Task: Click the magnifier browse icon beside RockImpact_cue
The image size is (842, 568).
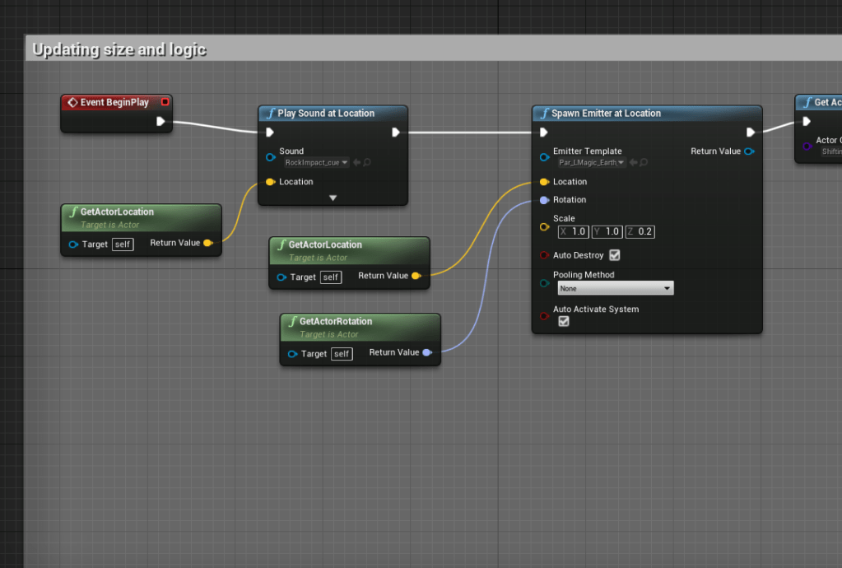Action: [x=367, y=163]
